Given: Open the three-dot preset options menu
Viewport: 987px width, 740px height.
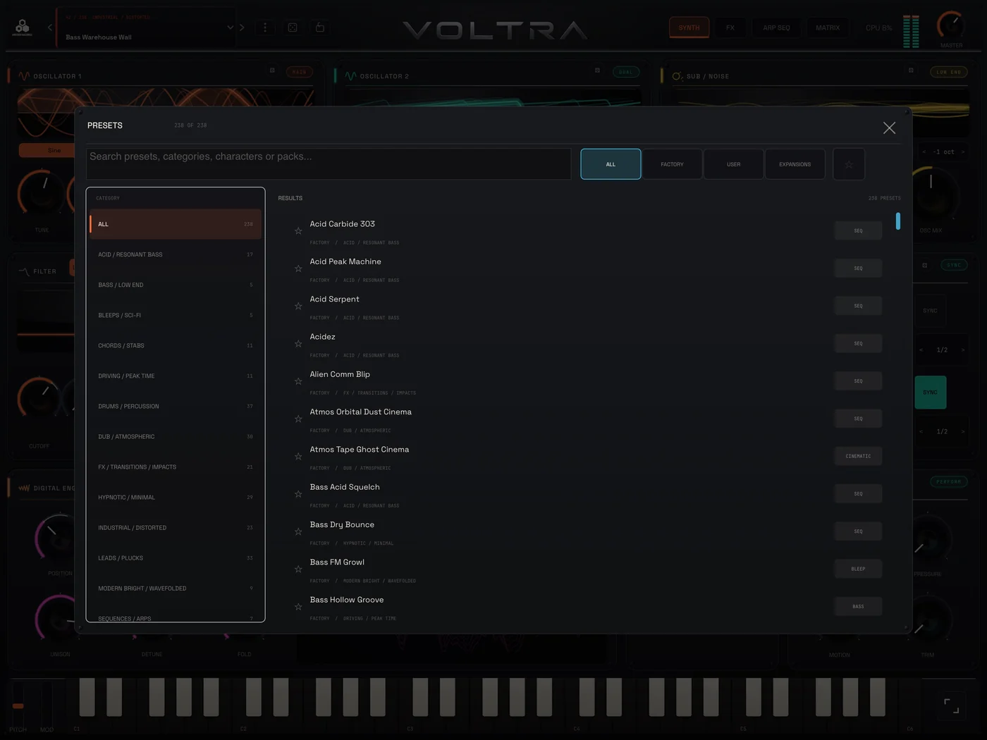Looking at the screenshot, I should 265,27.
